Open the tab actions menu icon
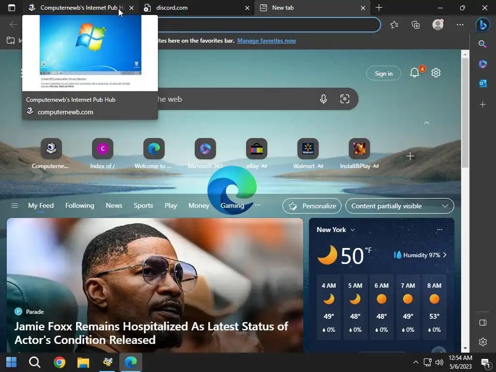The width and height of the screenshot is (496, 372). pos(12,8)
